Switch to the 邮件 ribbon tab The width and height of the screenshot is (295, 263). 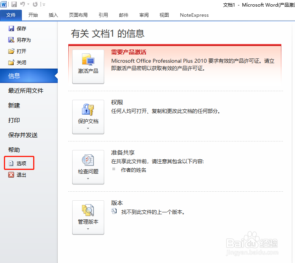(x=124, y=15)
